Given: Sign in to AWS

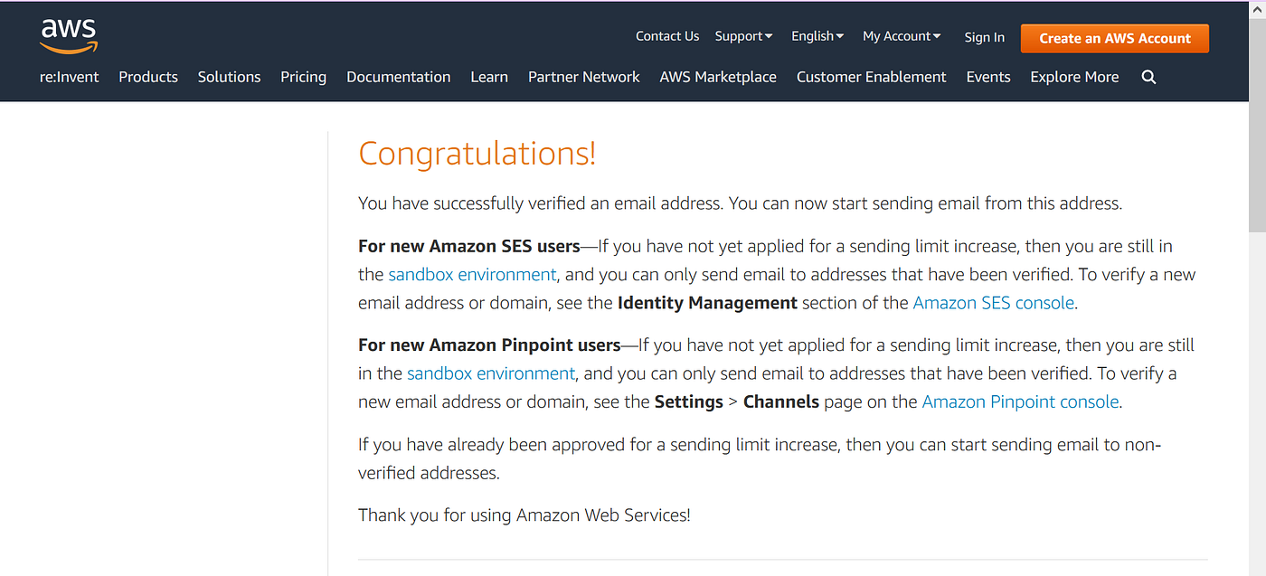Looking at the screenshot, I should [x=984, y=37].
